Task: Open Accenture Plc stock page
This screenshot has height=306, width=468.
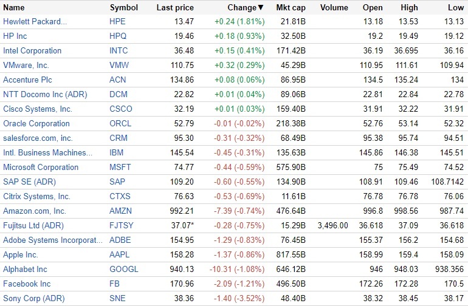Action: tap(29, 80)
